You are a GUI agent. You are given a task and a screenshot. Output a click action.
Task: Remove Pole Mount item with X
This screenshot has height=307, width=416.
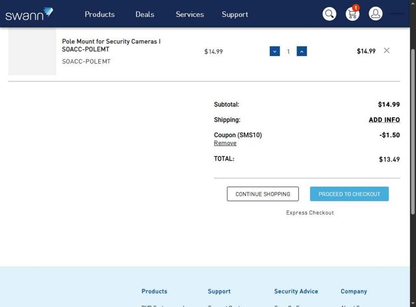(387, 51)
